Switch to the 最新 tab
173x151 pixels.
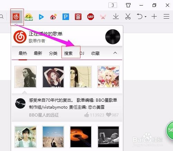tap(38, 53)
